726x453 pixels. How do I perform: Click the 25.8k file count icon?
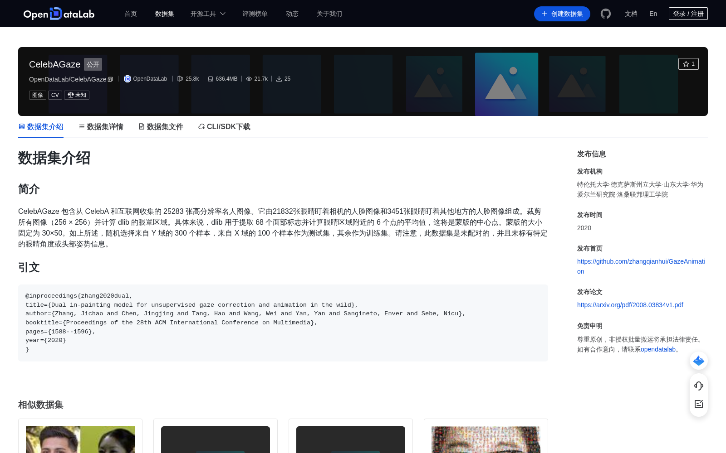tap(180, 79)
